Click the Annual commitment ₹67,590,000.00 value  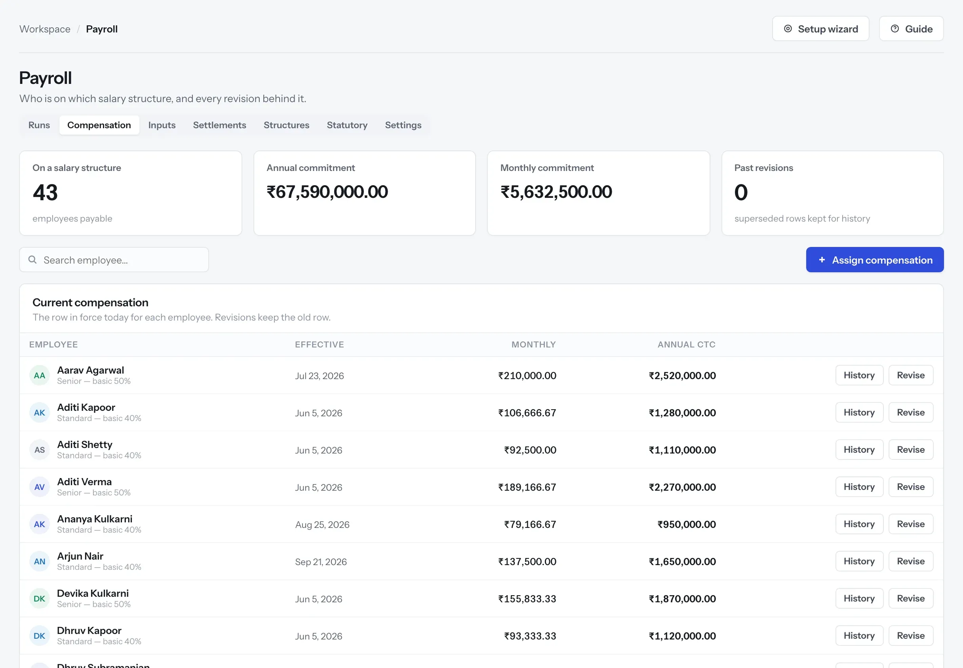click(327, 192)
